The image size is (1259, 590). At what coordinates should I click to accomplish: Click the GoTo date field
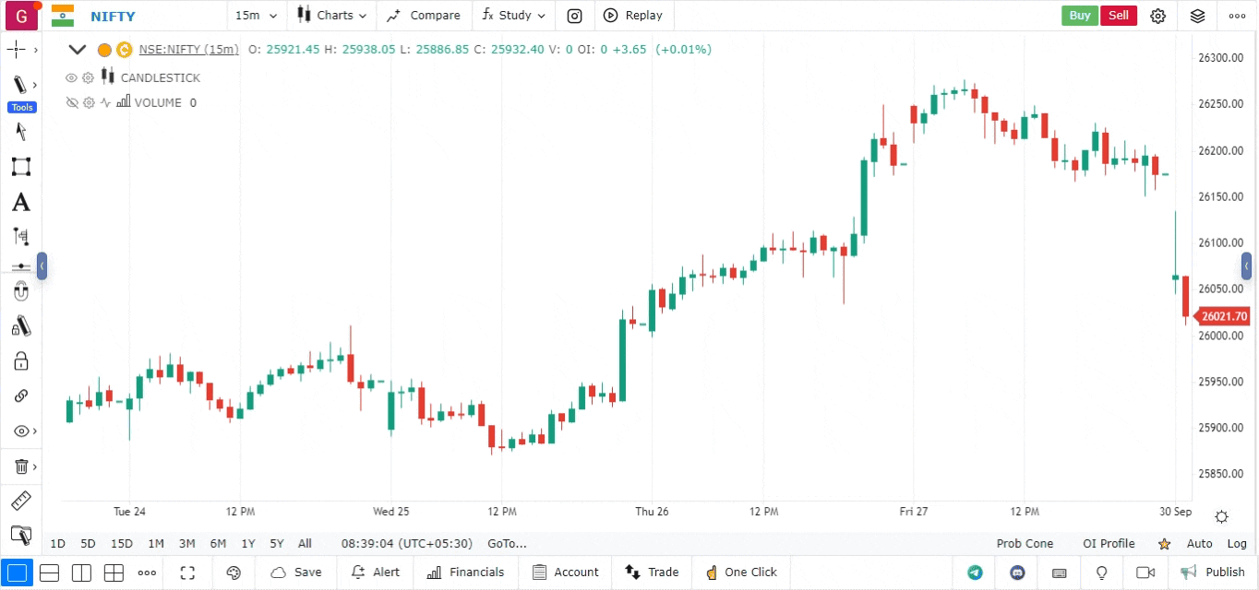[507, 544]
